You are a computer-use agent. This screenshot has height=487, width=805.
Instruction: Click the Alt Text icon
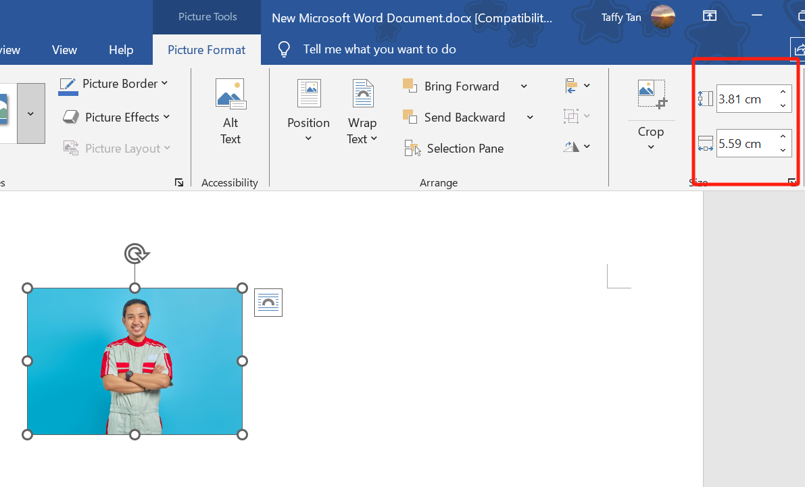230,93
